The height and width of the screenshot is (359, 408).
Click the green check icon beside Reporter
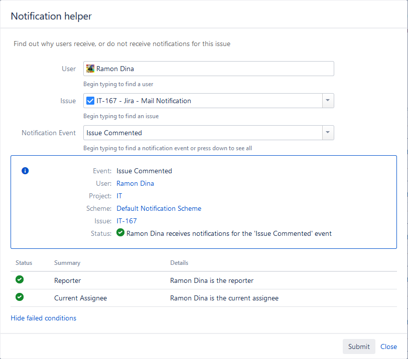point(19,279)
